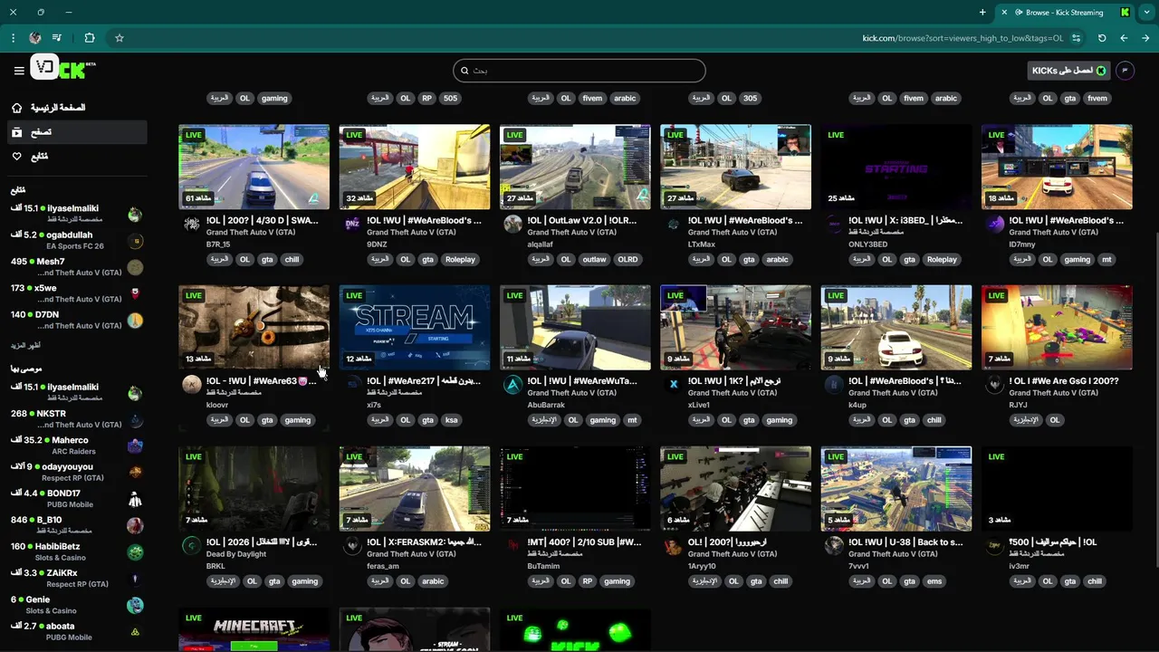Click Mesh7's avatar in sidebar
This screenshot has height=652, width=1159.
[x=135, y=267]
